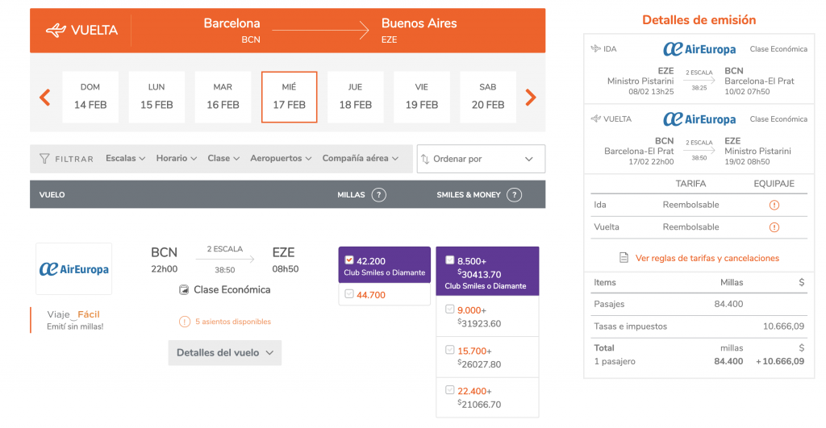Check the 9.000+ $31923.60 option
Viewport: 826px width, 428px height.
pyautogui.click(x=450, y=309)
